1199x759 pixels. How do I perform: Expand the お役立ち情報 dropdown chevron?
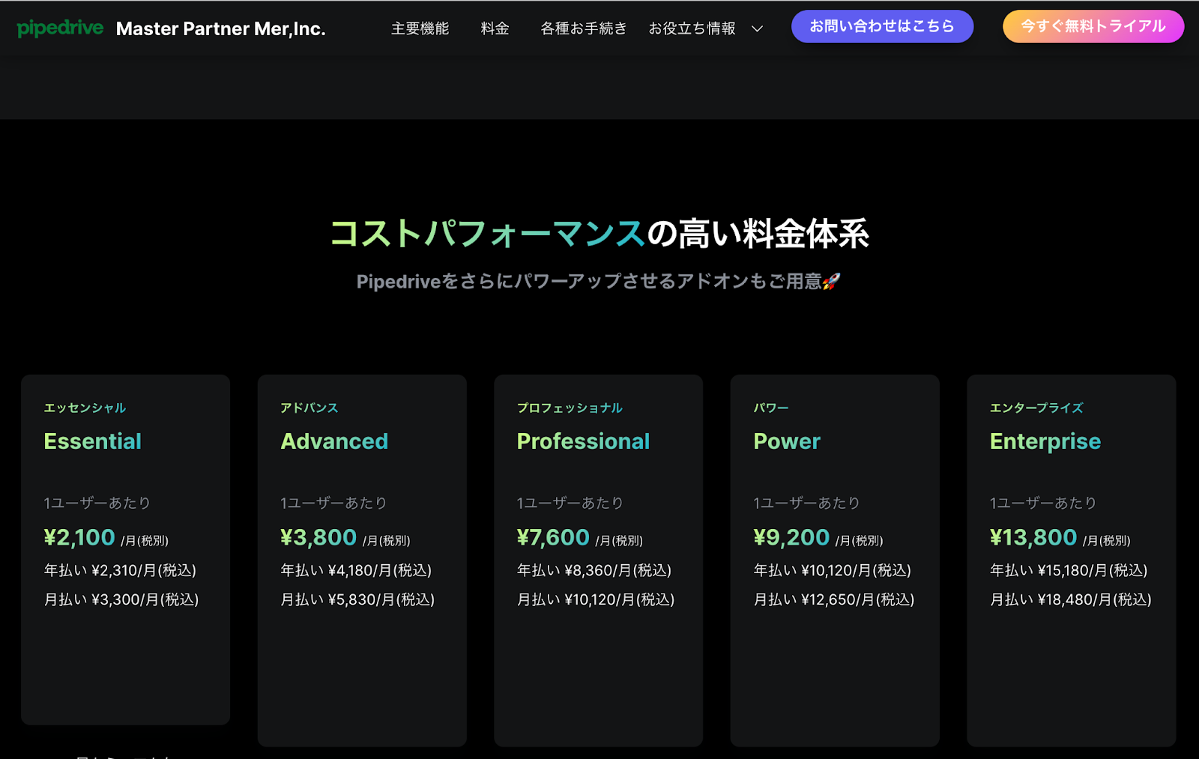757,29
